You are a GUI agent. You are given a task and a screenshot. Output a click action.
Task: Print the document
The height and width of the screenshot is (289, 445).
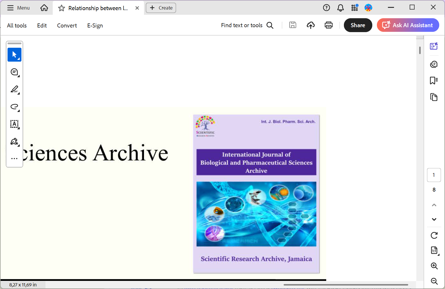[329, 25]
